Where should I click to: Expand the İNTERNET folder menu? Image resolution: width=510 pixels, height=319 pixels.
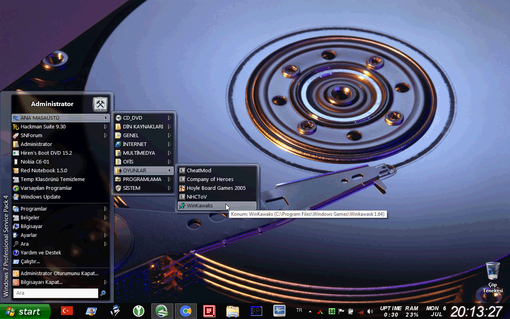point(143,144)
